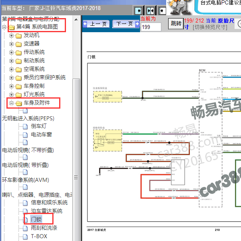
Task: Click the tree panel vertical scrollbar thumb
Action: pos(76,160)
